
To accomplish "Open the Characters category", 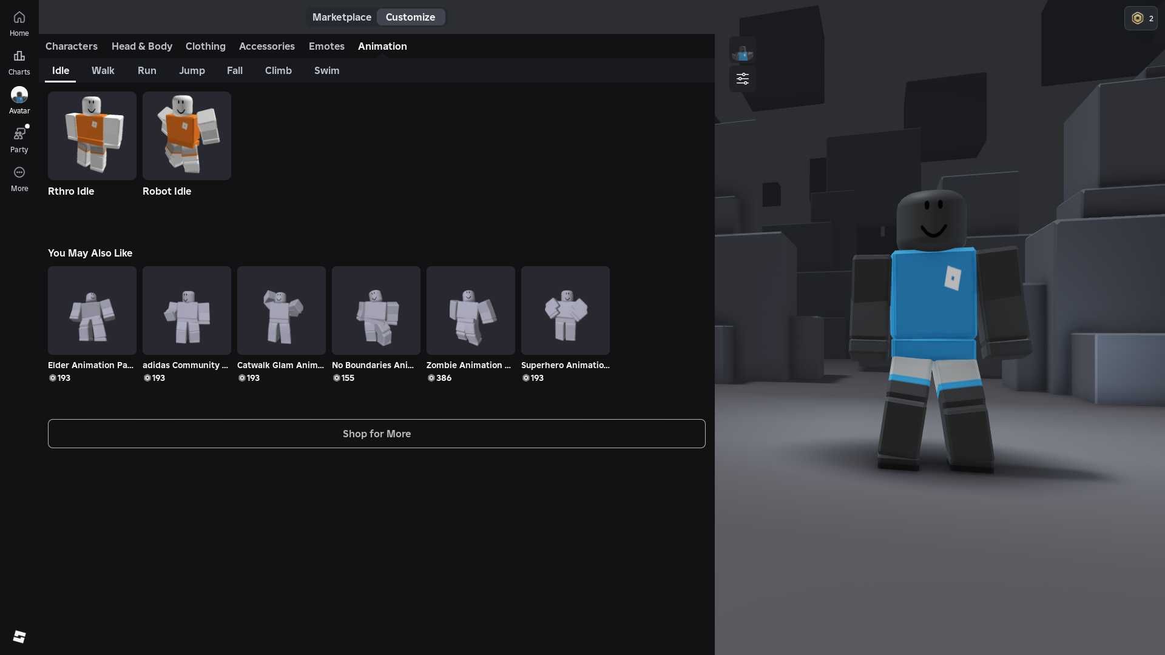I will (x=72, y=46).
